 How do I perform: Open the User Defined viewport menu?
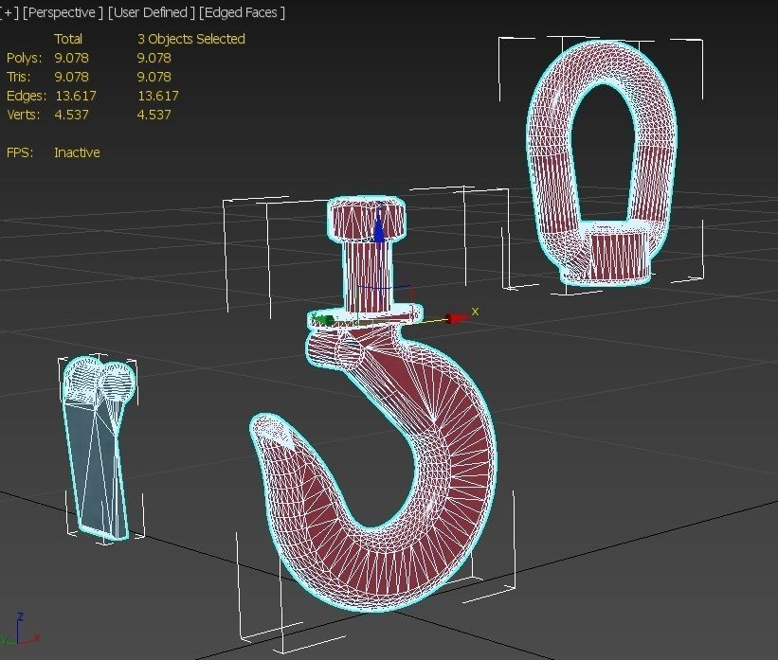[151, 12]
